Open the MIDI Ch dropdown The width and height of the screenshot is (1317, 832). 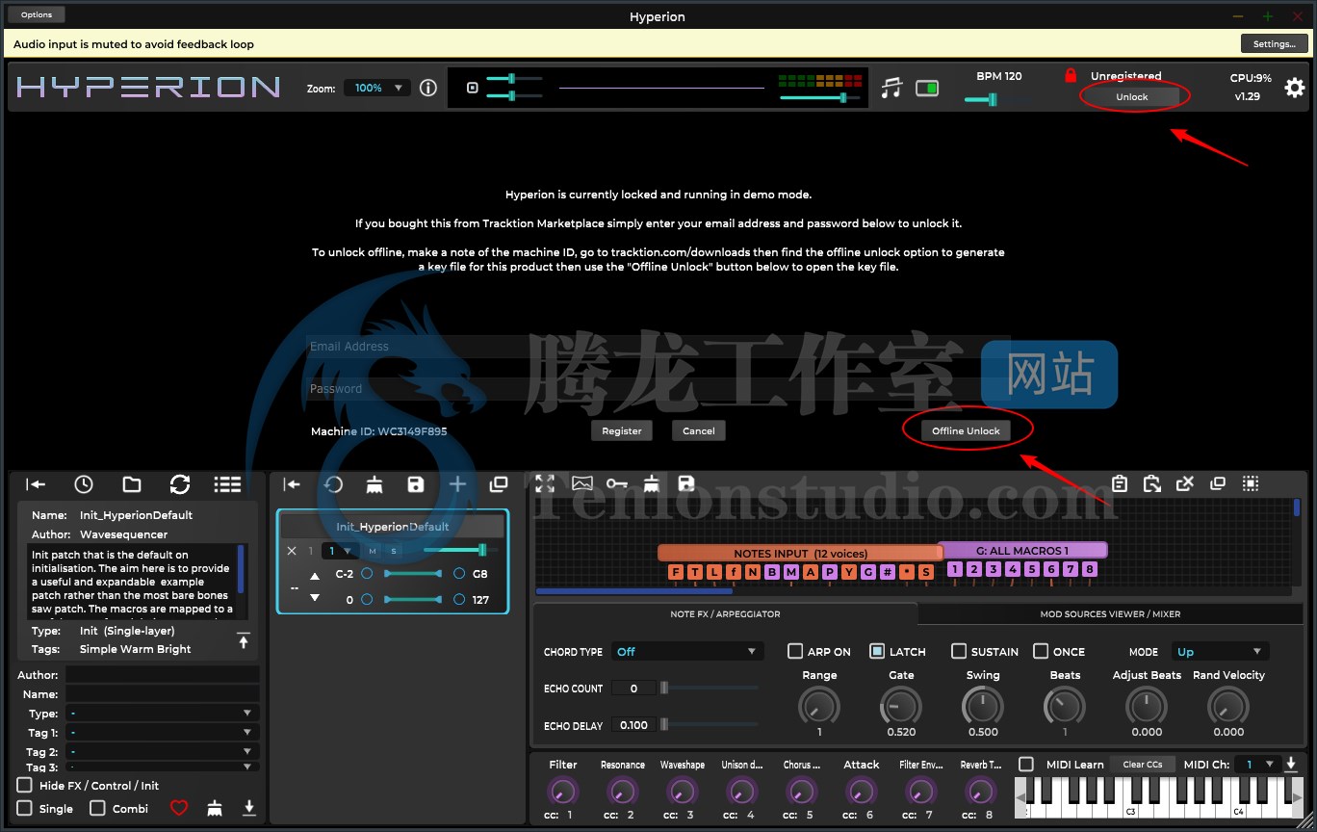pyautogui.click(x=1256, y=765)
